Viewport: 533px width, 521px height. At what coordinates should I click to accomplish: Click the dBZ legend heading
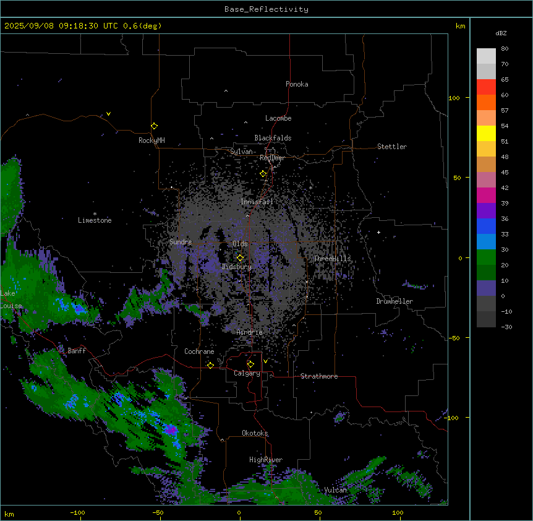tap(501, 33)
